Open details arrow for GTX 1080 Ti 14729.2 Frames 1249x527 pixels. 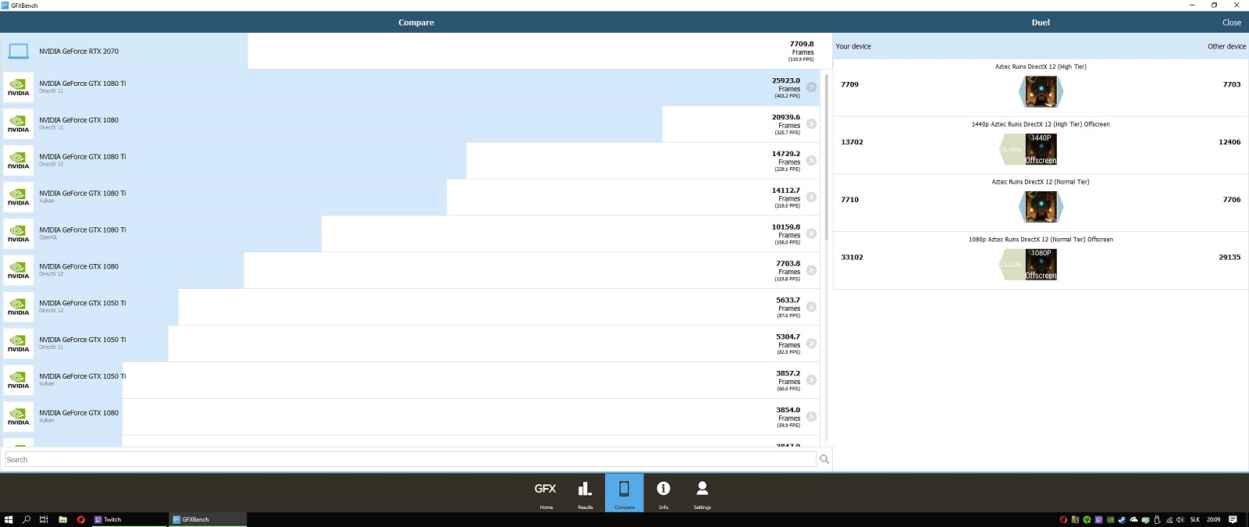(812, 161)
